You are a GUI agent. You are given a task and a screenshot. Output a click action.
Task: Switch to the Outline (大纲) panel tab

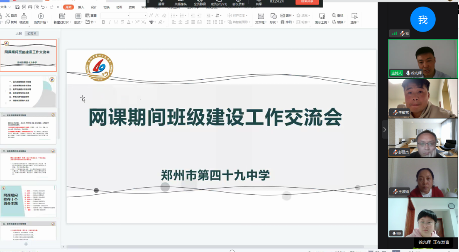[x=19, y=34]
